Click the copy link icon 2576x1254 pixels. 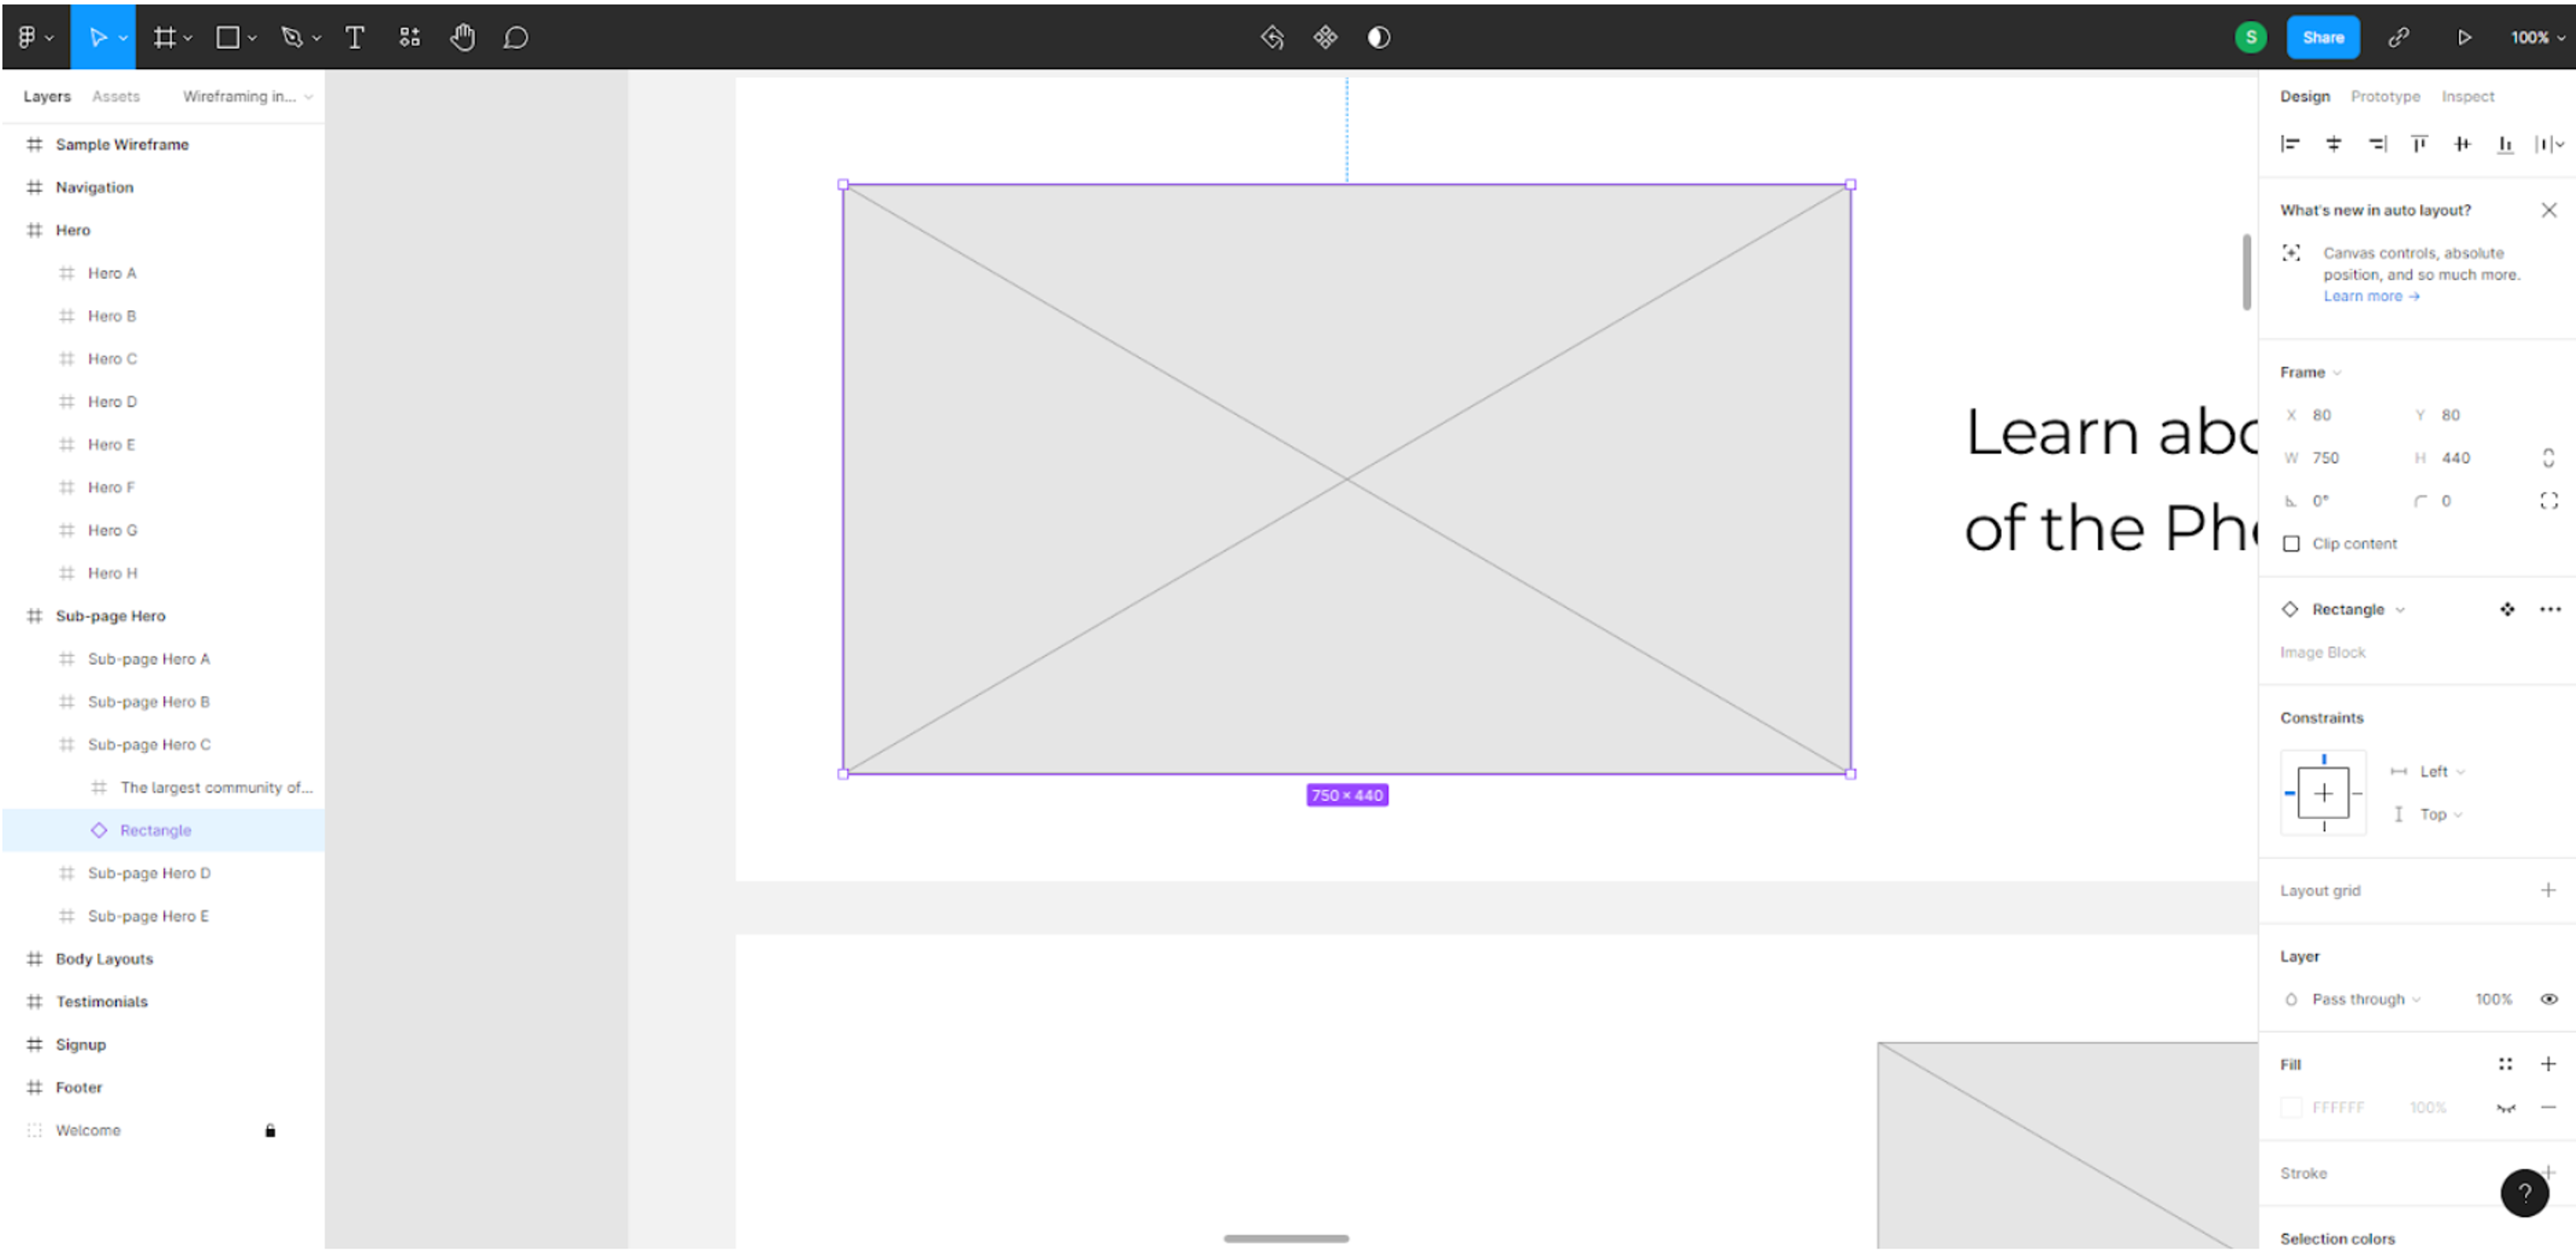2398,38
